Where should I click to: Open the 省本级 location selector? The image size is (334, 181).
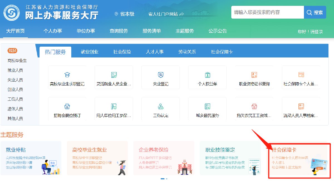[124, 14]
